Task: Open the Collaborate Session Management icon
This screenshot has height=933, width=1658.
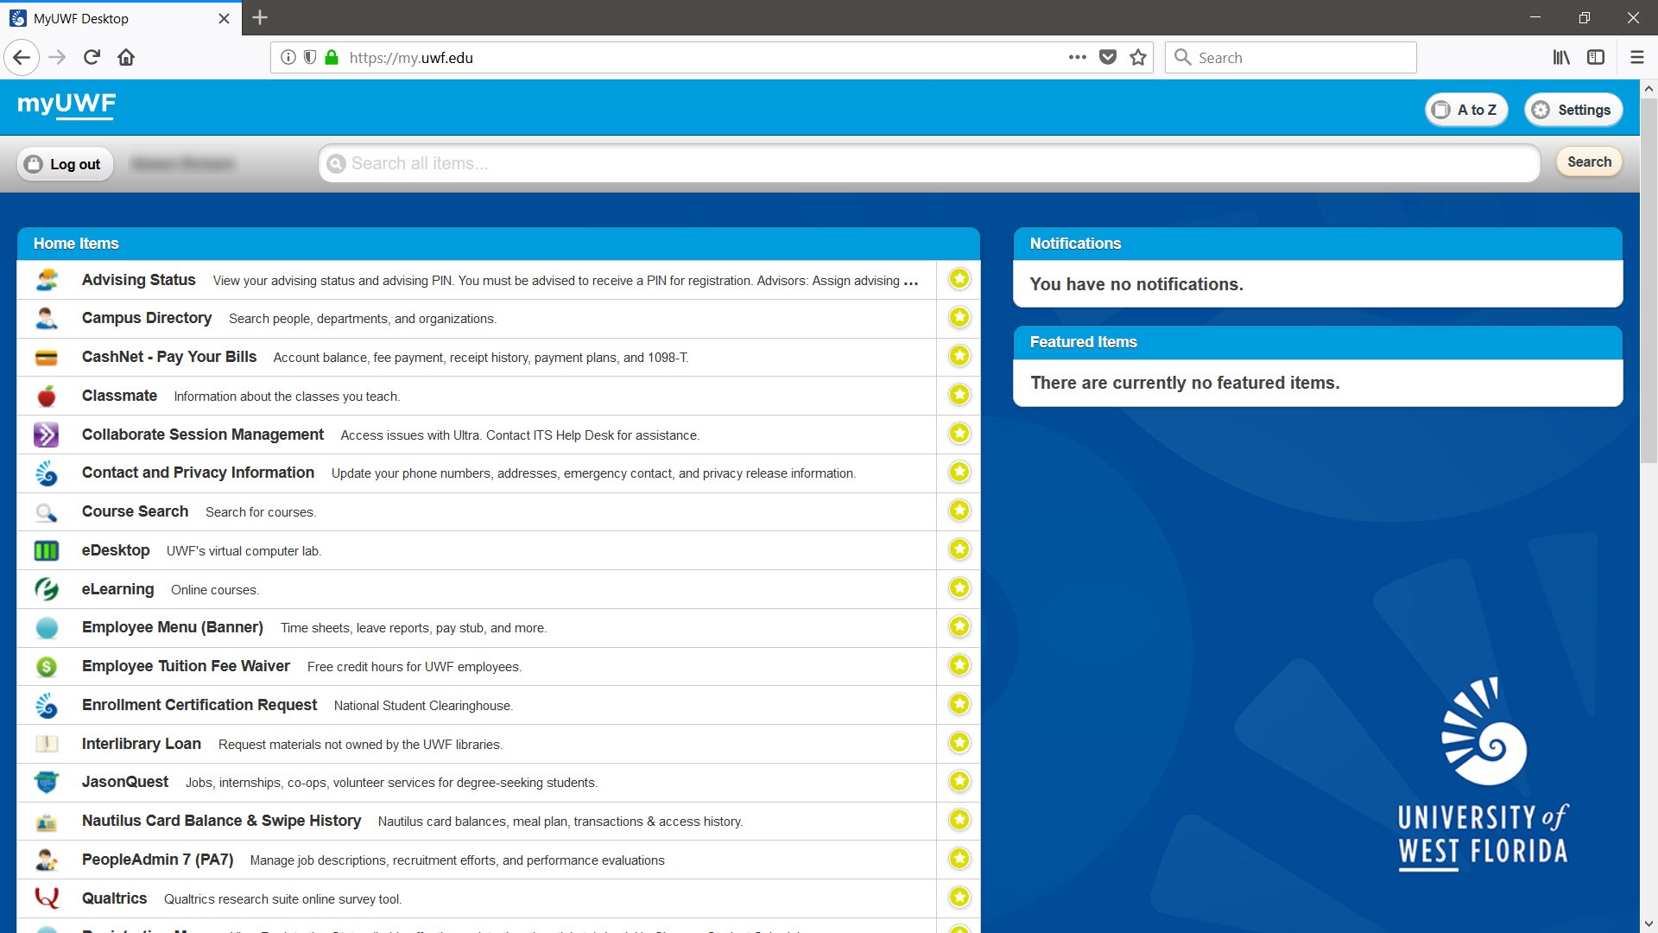Action: coord(47,435)
